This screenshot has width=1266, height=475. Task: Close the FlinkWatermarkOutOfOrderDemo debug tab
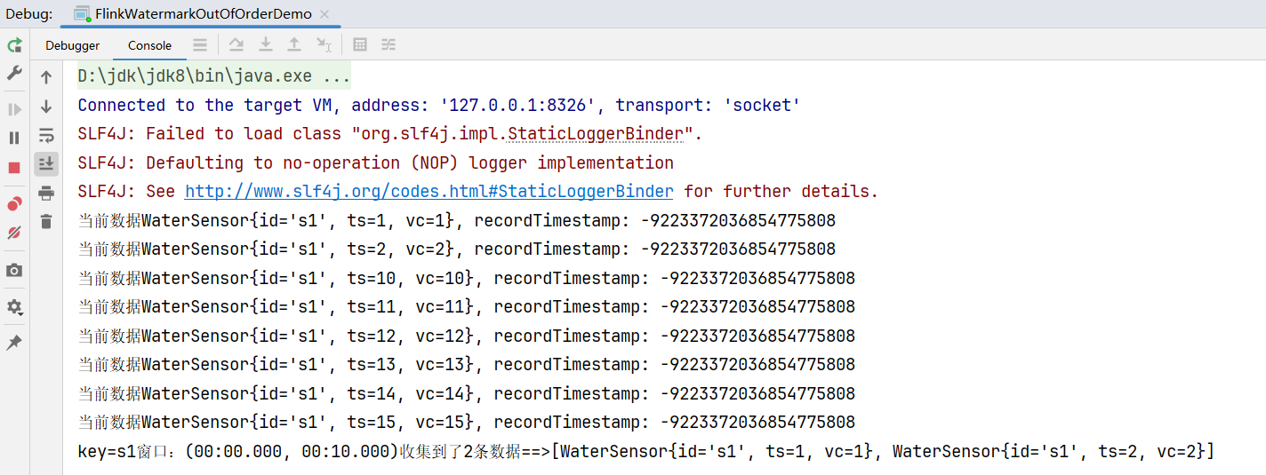[x=324, y=14]
